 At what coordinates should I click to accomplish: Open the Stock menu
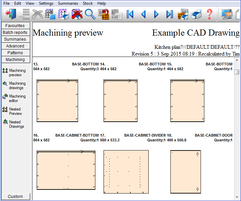pyautogui.click(x=88, y=3)
